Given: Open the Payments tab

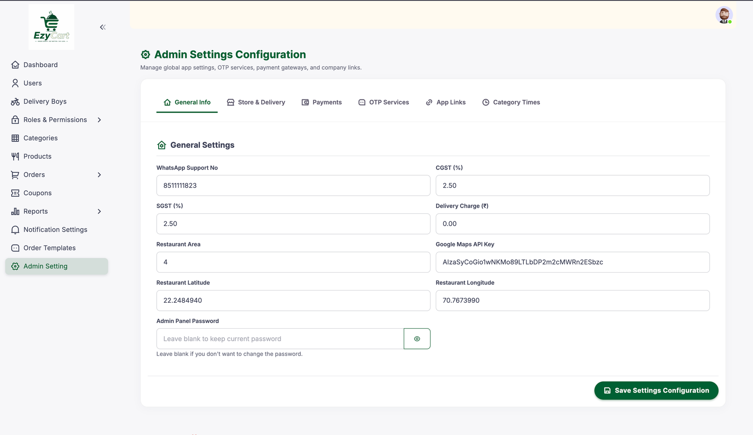Looking at the screenshot, I should (x=322, y=103).
